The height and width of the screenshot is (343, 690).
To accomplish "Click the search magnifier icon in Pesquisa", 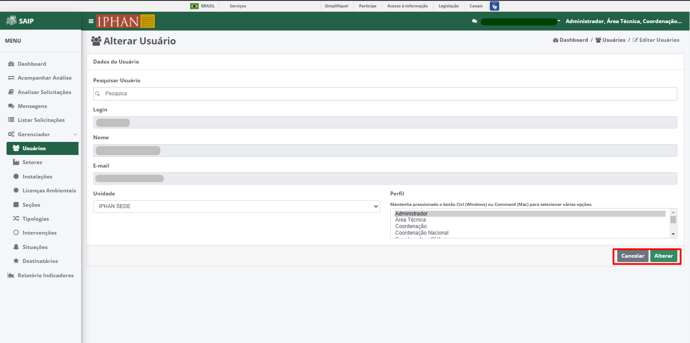I will pos(98,94).
